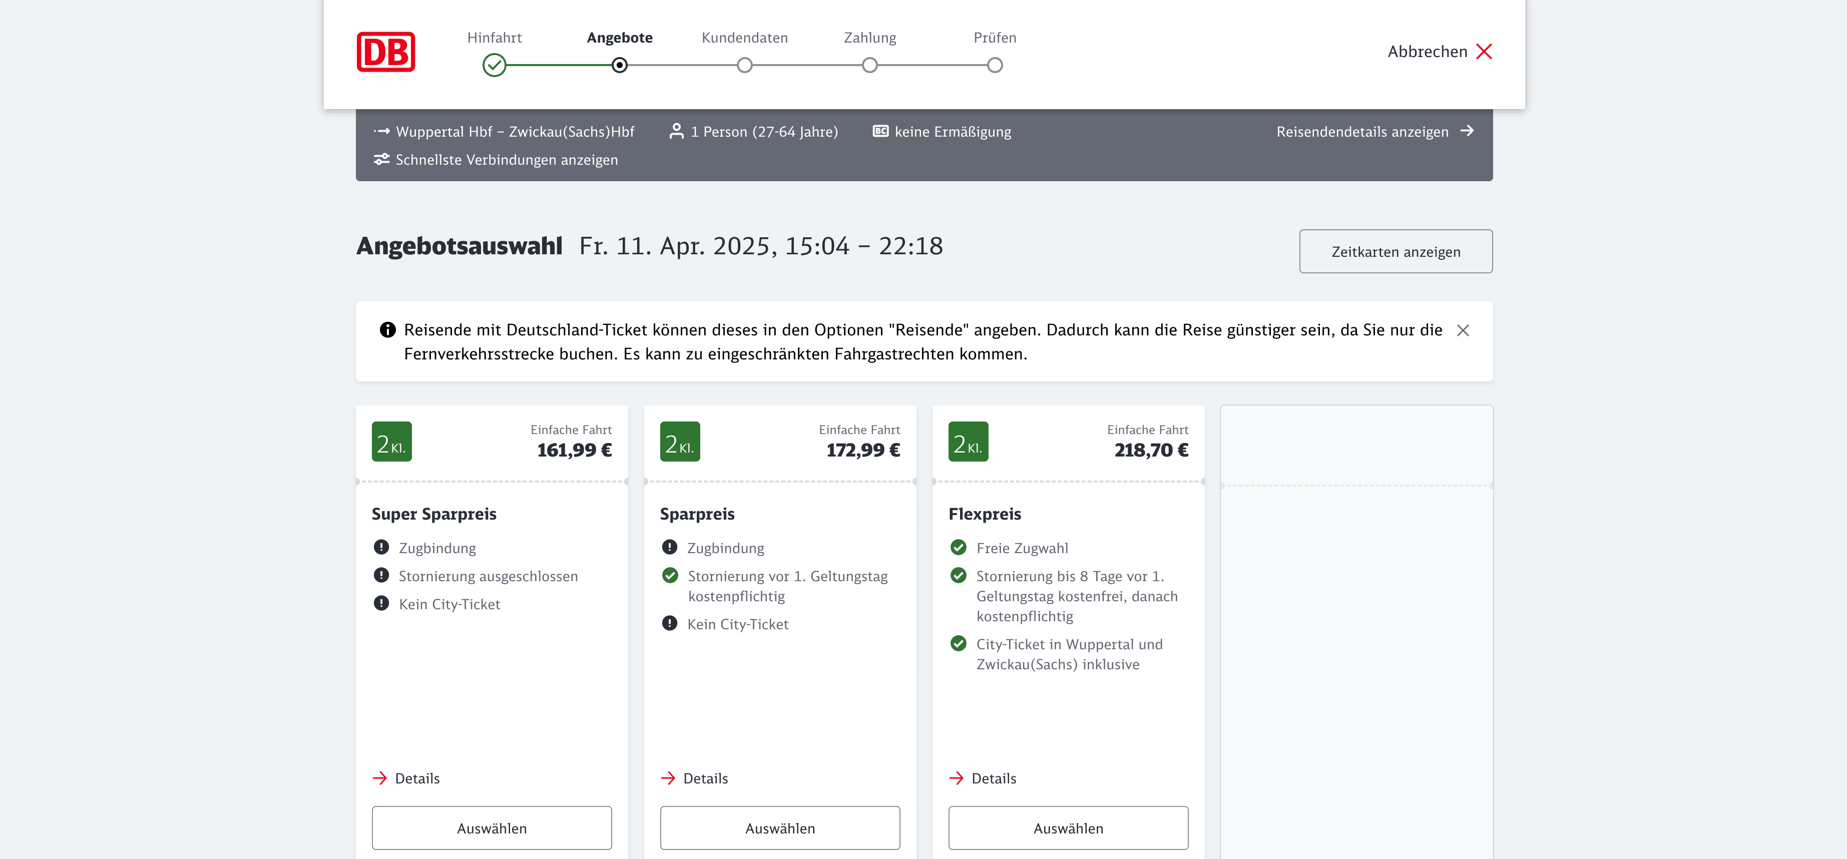The width and height of the screenshot is (1847, 859).
Task: Click the red X next to Abbrechen
Action: click(x=1484, y=52)
